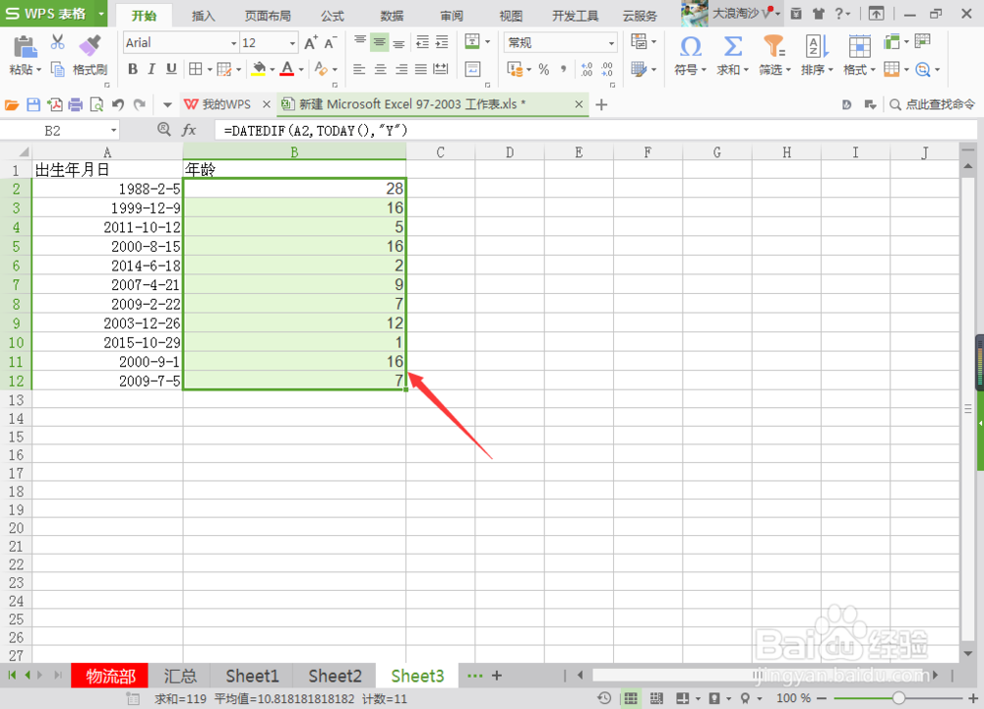
Task: Click the Filter funnel icon
Action: (x=773, y=46)
